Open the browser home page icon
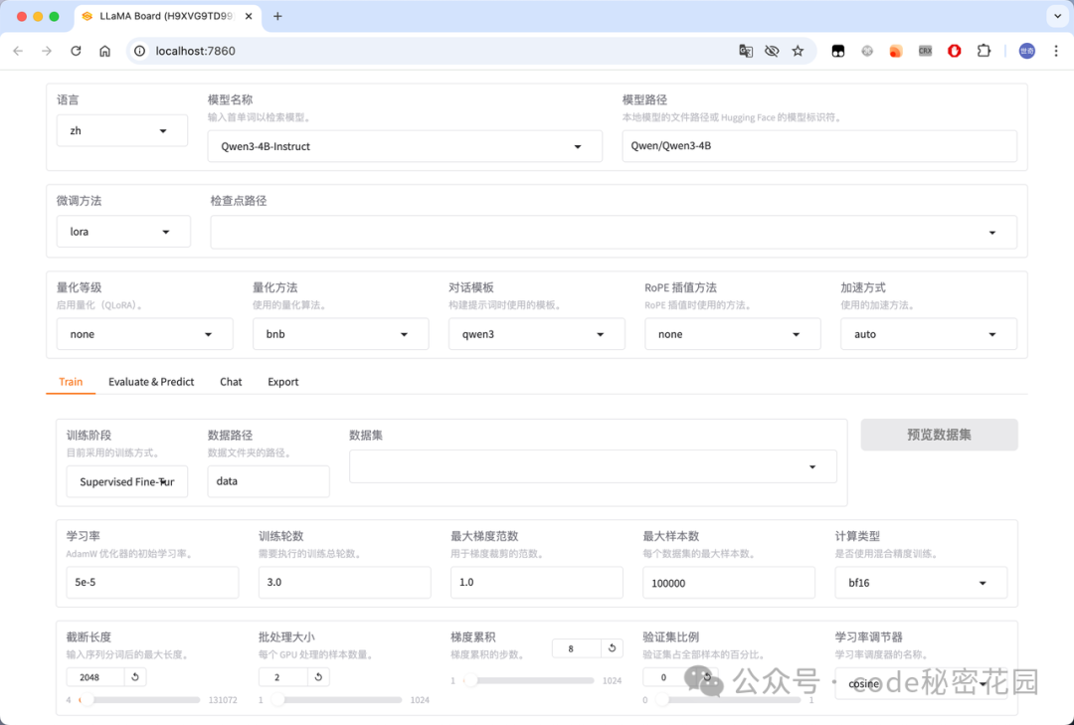 pyautogui.click(x=104, y=51)
